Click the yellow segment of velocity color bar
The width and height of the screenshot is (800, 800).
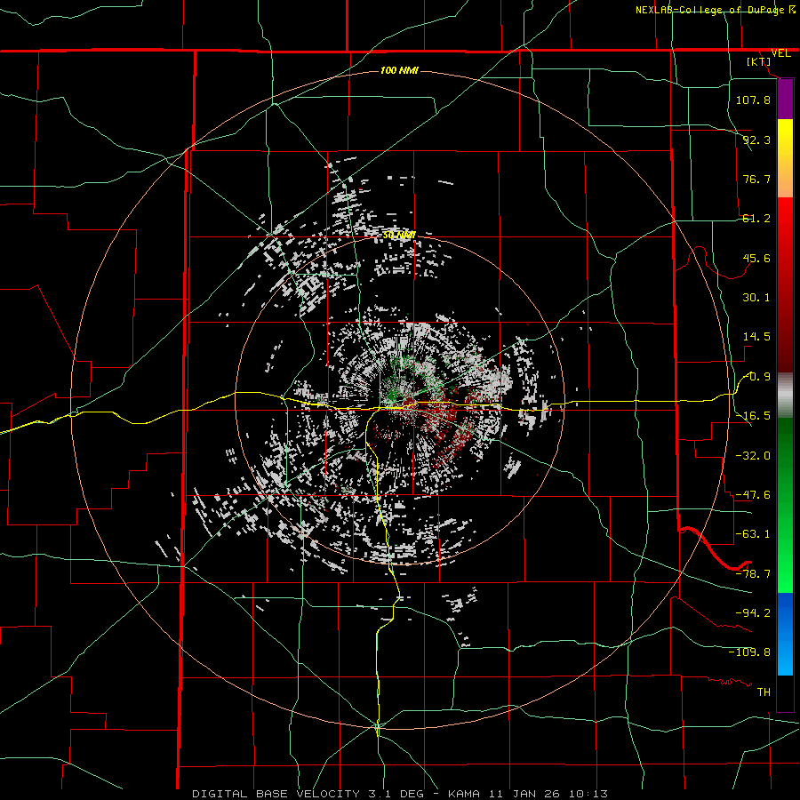[785, 138]
